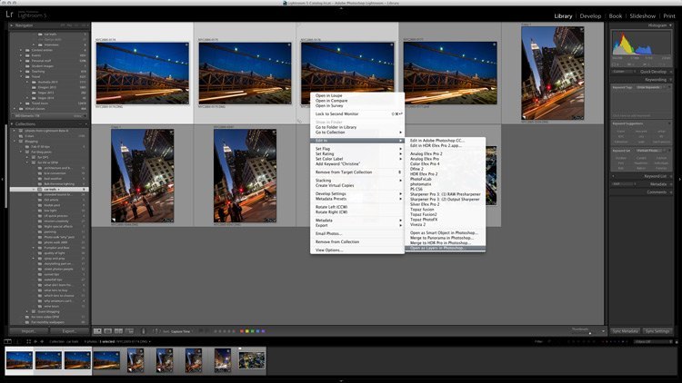Click the Export button
Viewport: 682px width, 383px height.
pos(70,331)
